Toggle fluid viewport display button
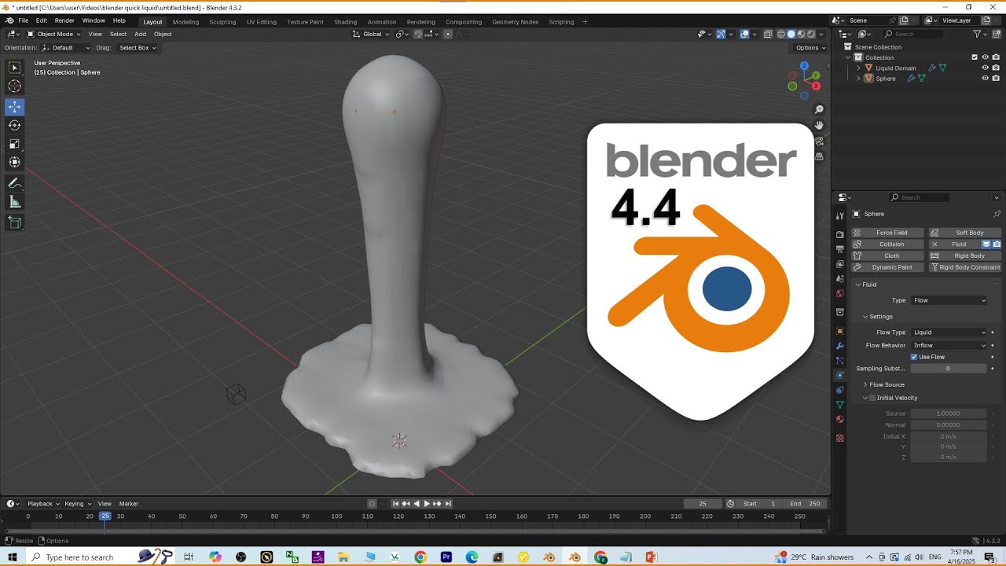This screenshot has width=1006, height=566. (986, 244)
